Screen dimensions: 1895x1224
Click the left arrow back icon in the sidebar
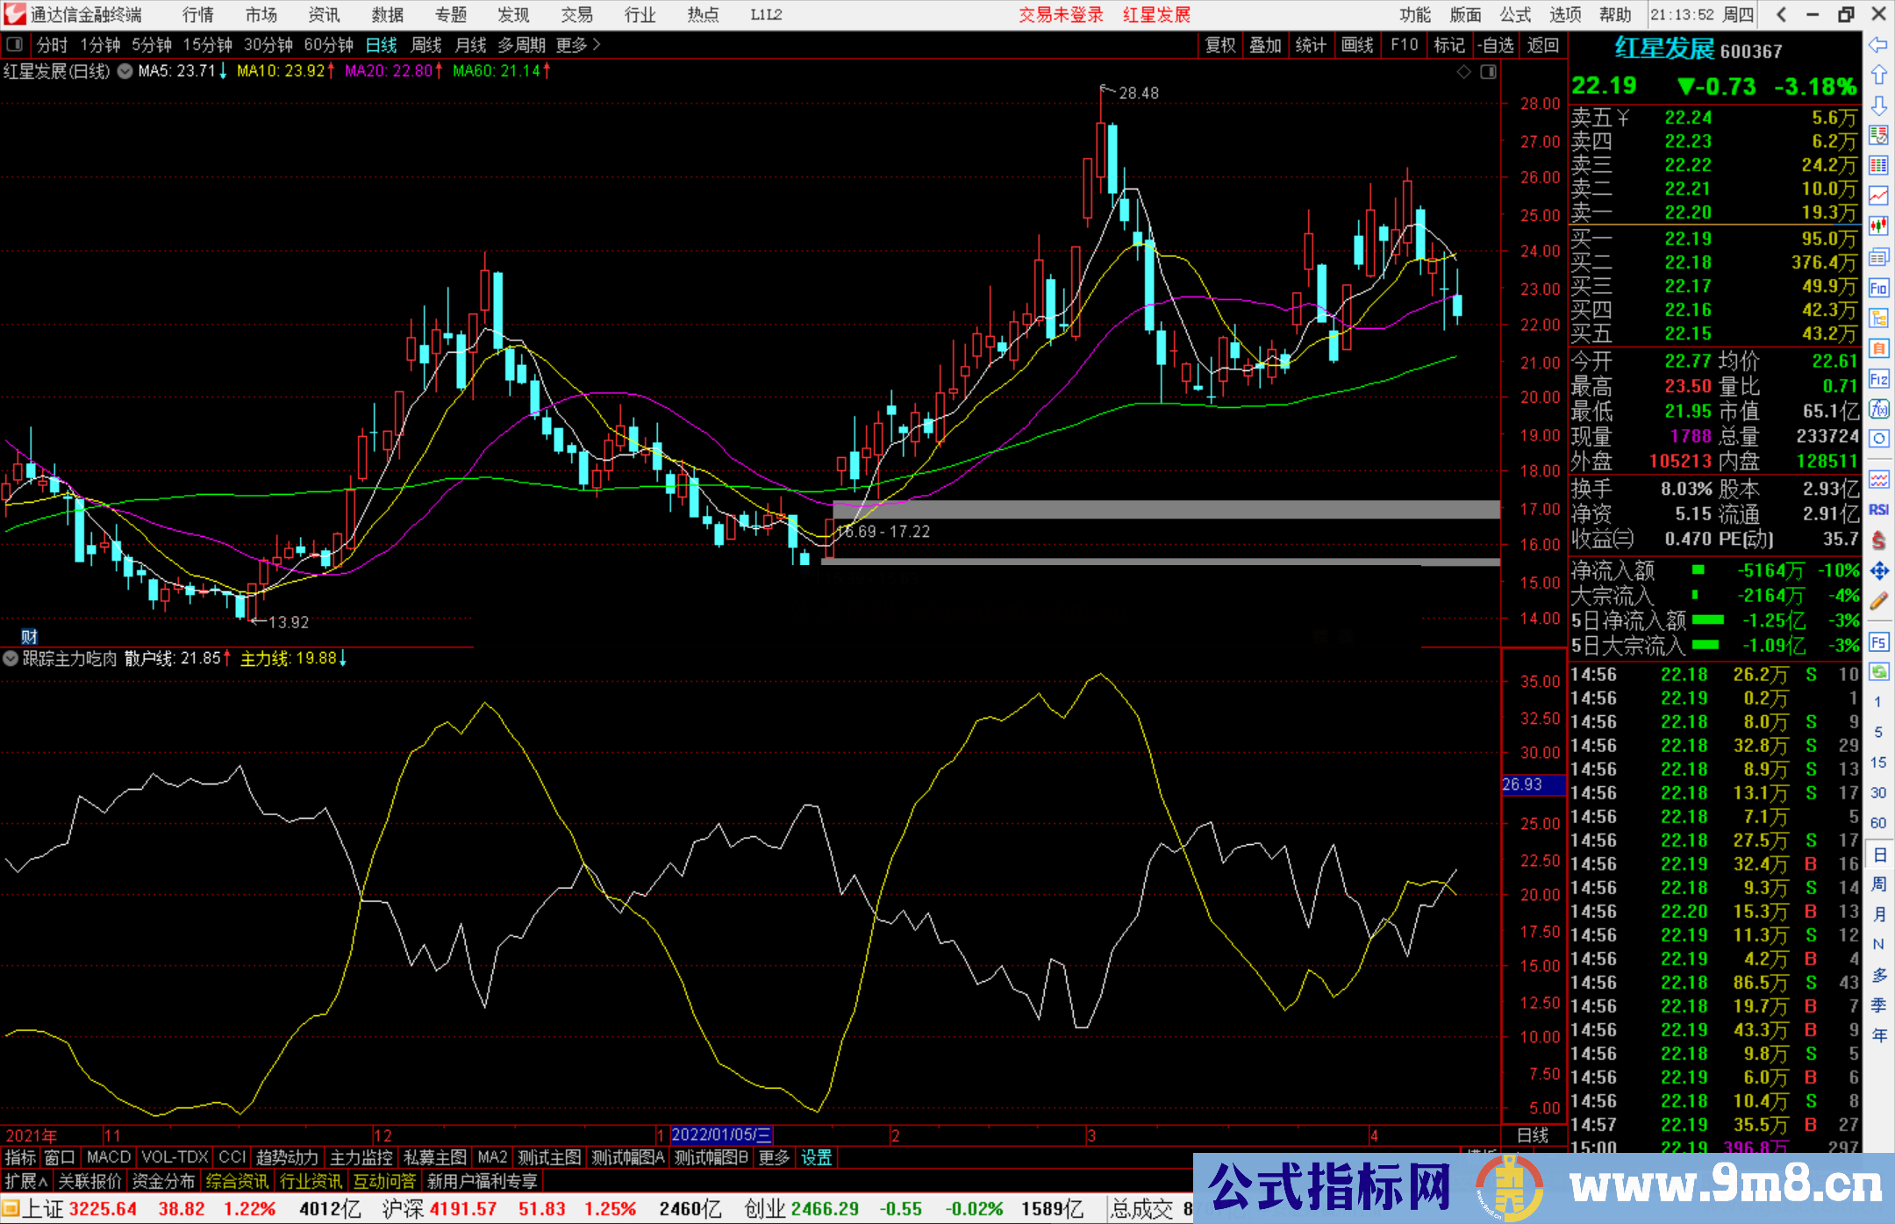[x=1878, y=45]
